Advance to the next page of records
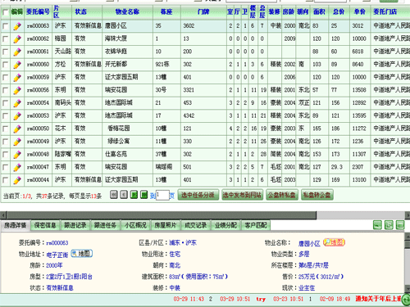The image size is (410, 307). [x=134, y=195]
